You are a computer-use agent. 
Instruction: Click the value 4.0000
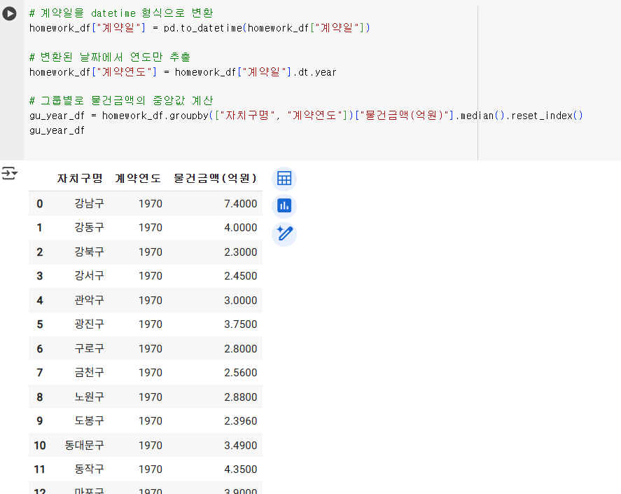click(x=240, y=228)
